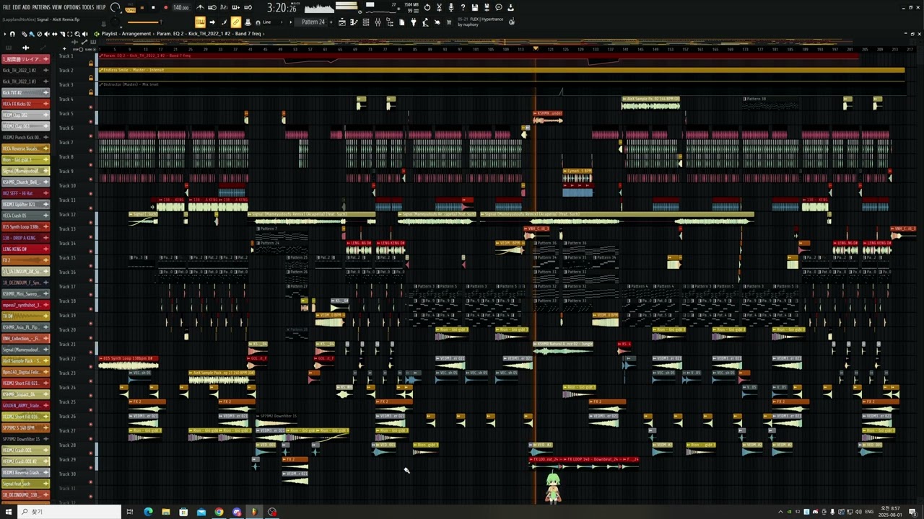
Task: Click the export render icon next to save
Action: [487, 7]
